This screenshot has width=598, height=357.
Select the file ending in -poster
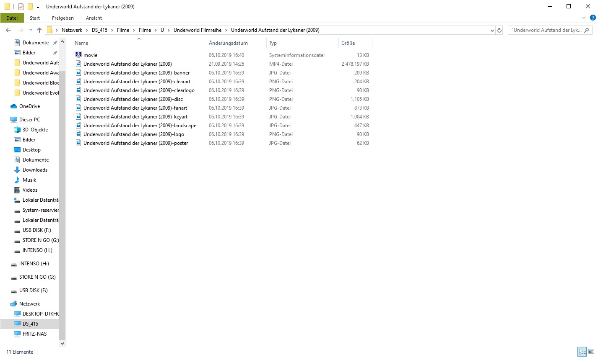click(135, 143)
